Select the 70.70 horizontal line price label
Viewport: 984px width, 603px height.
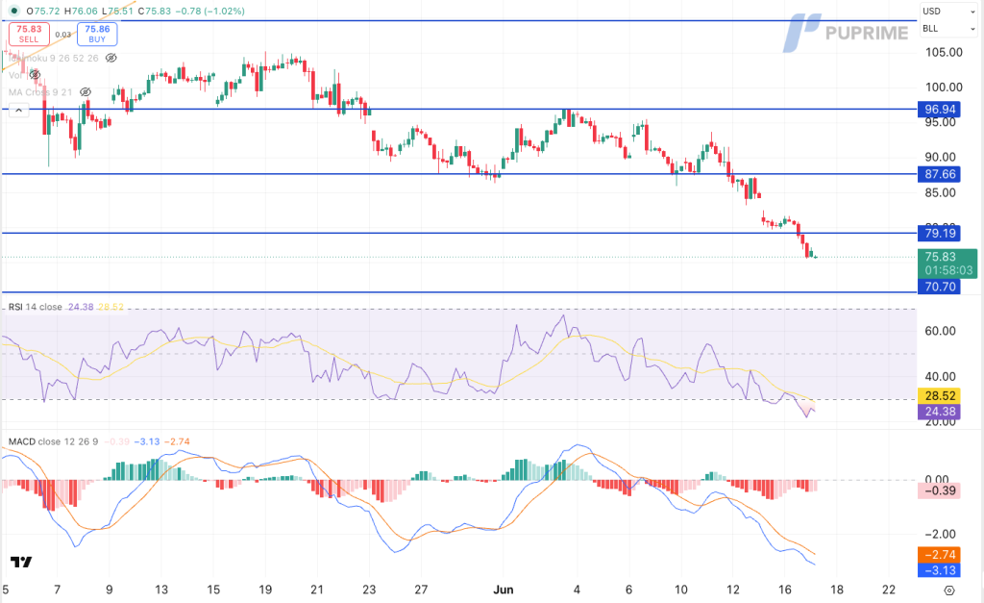[x=939, y=287]
